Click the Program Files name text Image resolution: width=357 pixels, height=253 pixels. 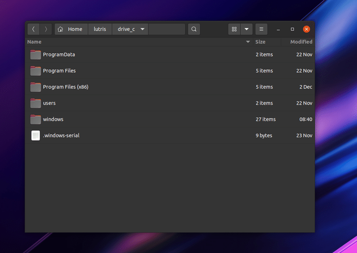[59, 71]
